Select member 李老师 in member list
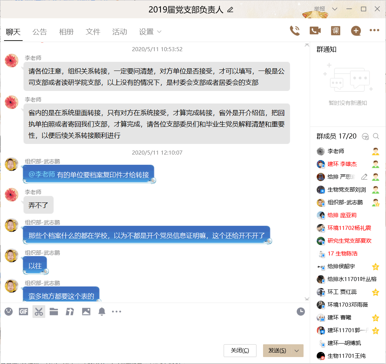 click(336, 151)
